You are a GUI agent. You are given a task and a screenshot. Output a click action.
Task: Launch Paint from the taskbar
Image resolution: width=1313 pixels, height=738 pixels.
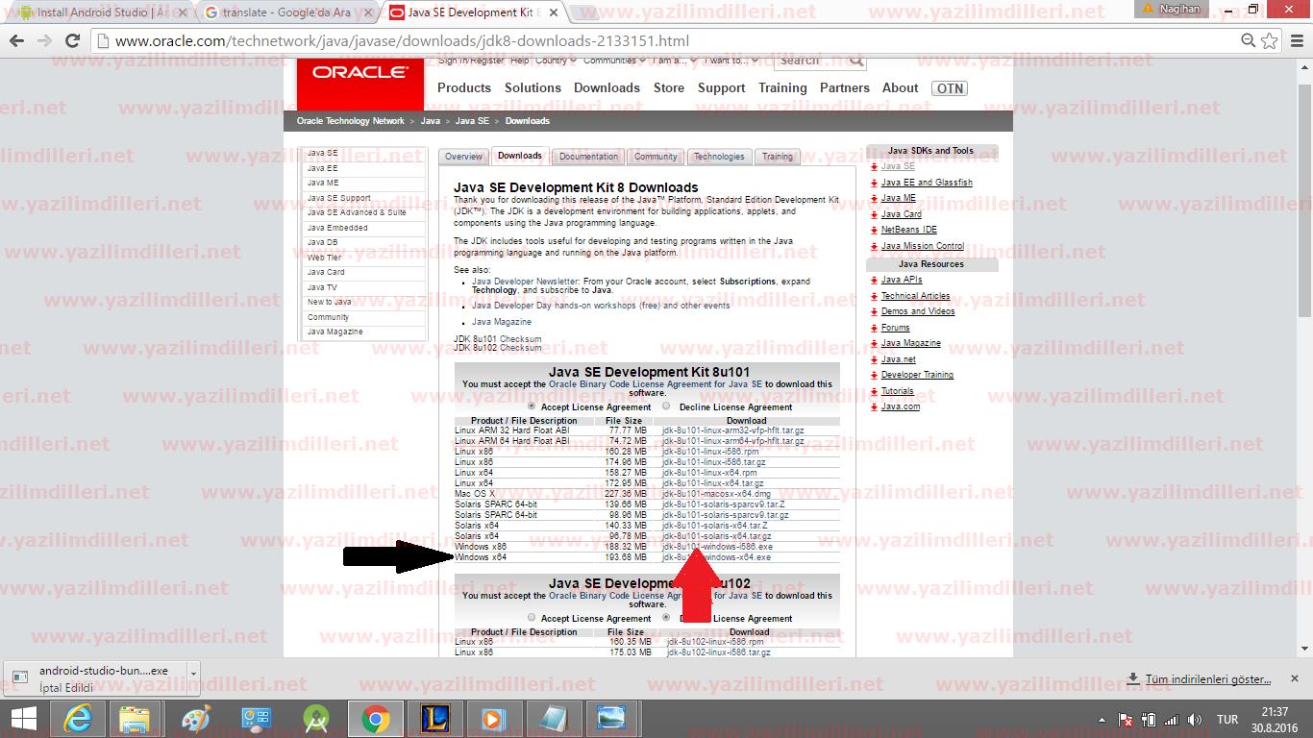(x=195, y=719)
